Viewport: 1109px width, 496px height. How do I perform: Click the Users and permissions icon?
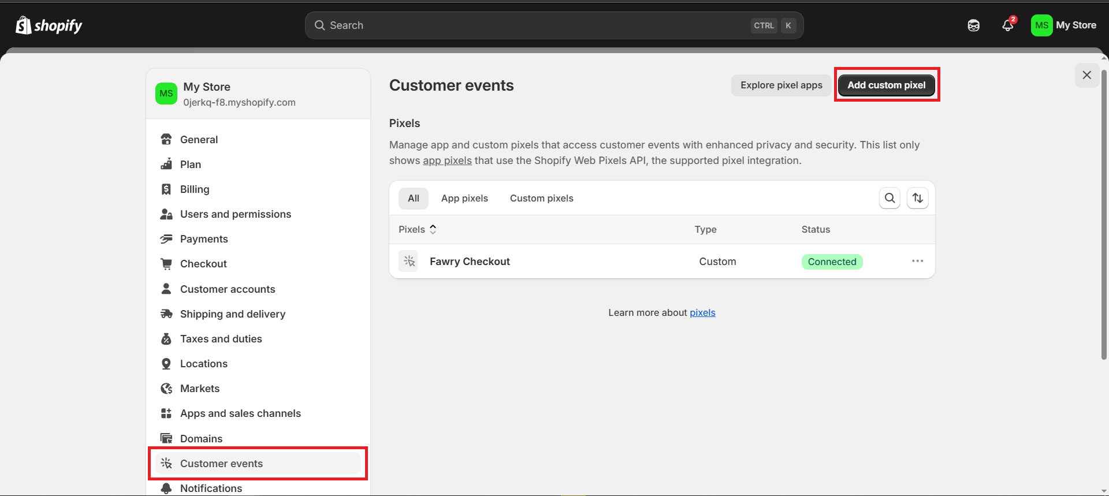pos(166,214)
